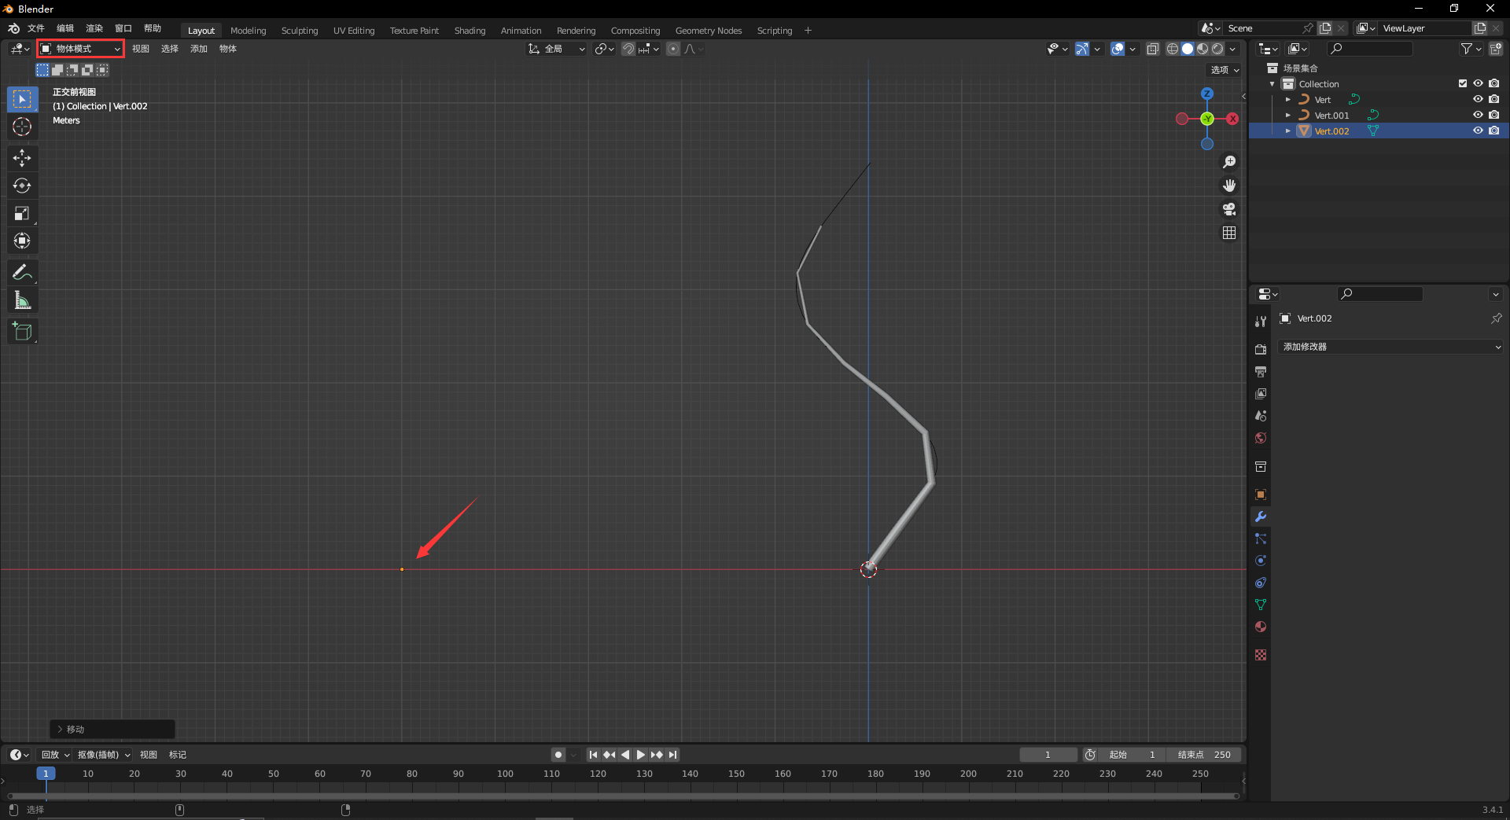The height and width of the screenshot is (820, 1510).
Task: Open the viewport Add menu
Action: pyautogui.click(x=199, y=49)
